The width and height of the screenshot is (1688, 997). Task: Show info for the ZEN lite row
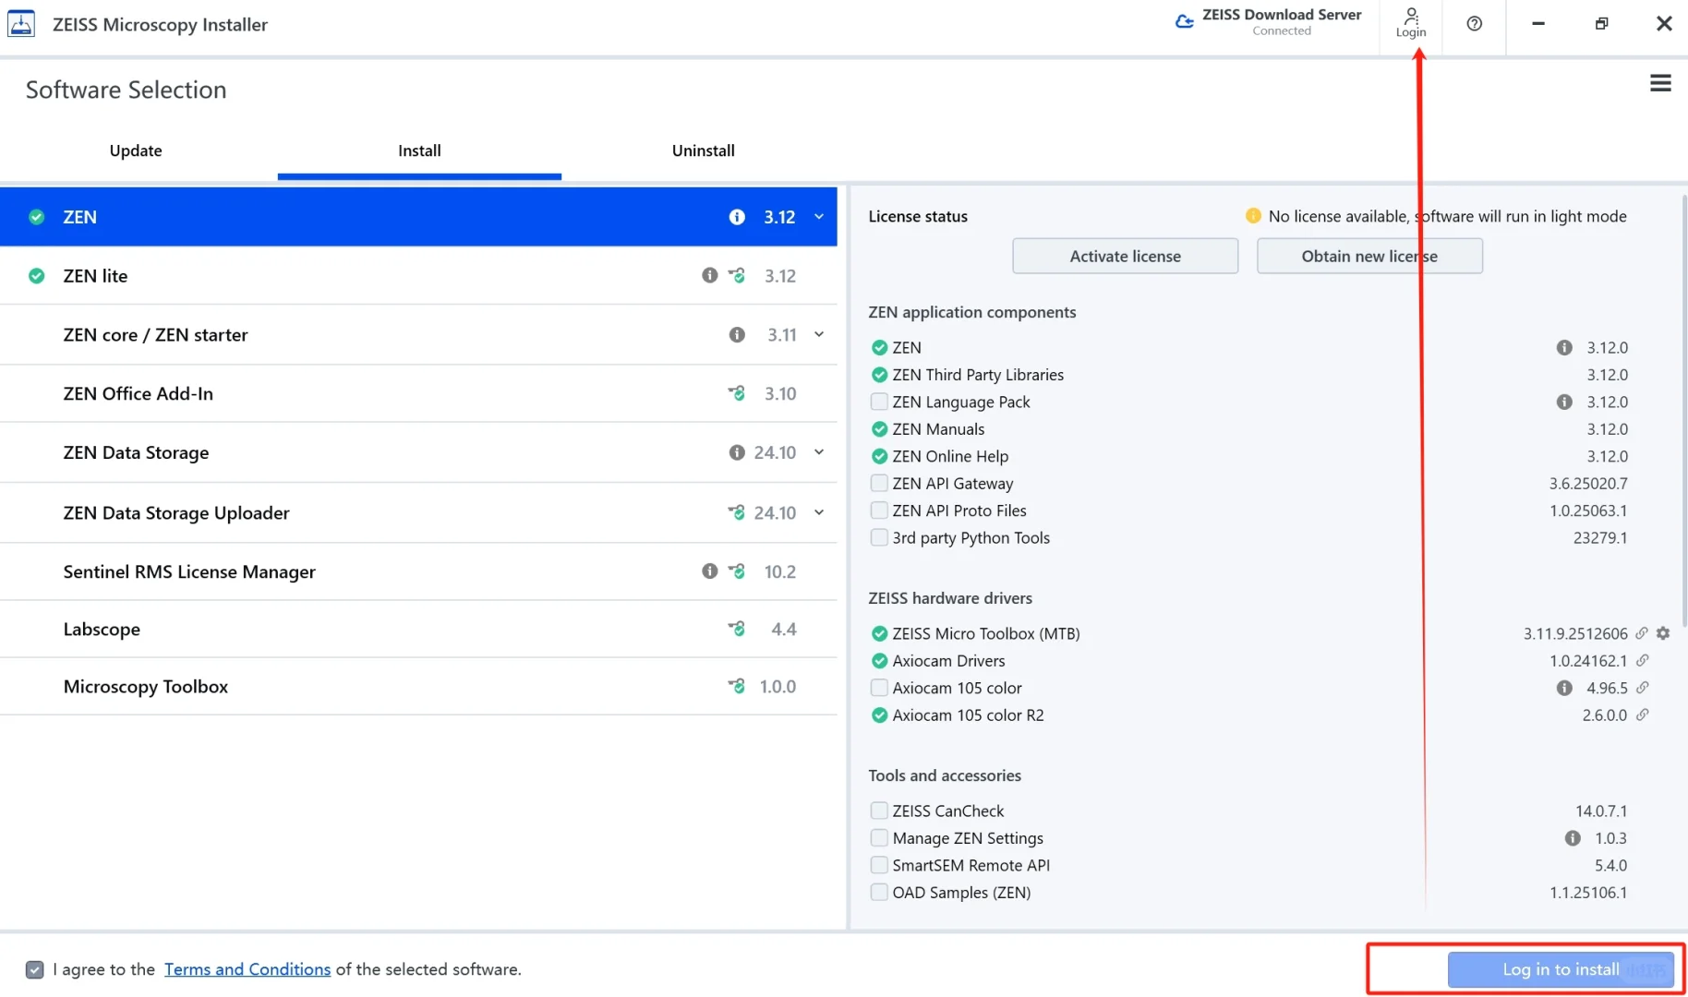tap(709, 275)
